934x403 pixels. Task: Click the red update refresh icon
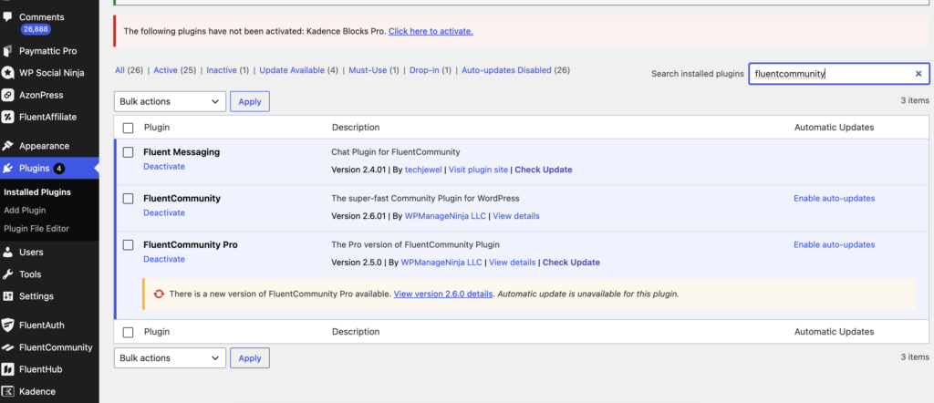pos(159,294)
